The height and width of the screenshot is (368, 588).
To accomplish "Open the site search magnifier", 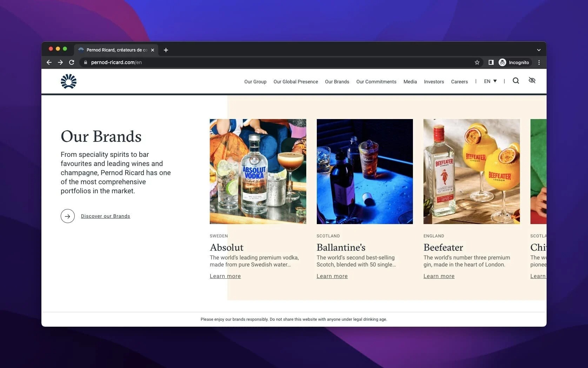I will [516, 81].
